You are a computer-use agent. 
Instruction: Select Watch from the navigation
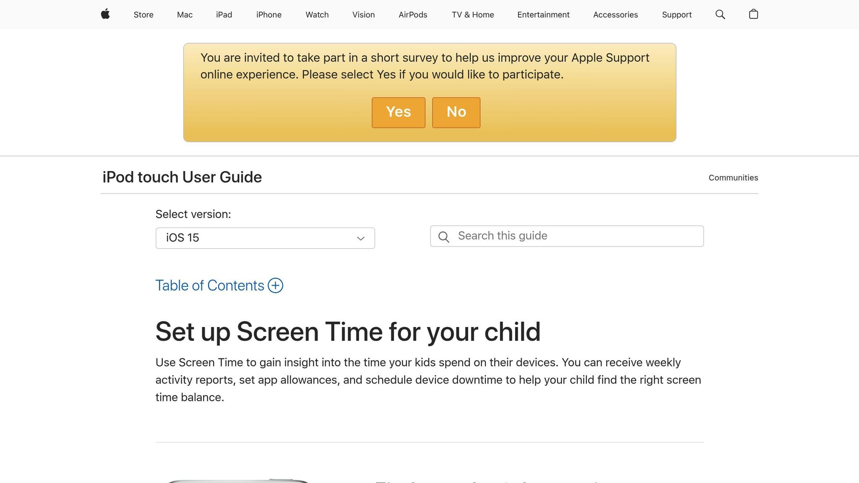tap(317, 15)
